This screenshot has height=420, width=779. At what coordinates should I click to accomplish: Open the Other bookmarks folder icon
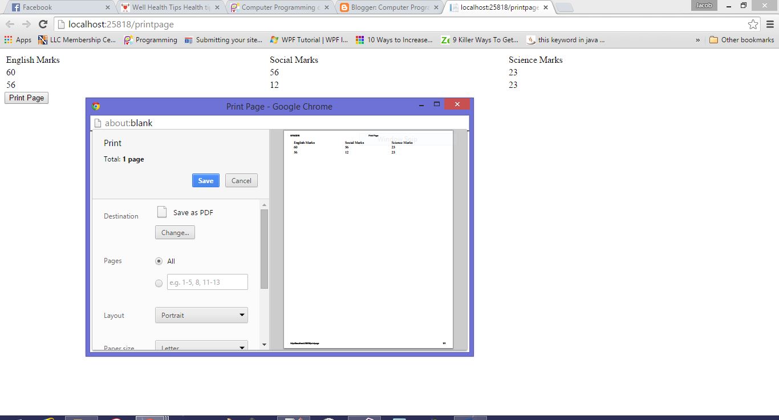[715, 40]
